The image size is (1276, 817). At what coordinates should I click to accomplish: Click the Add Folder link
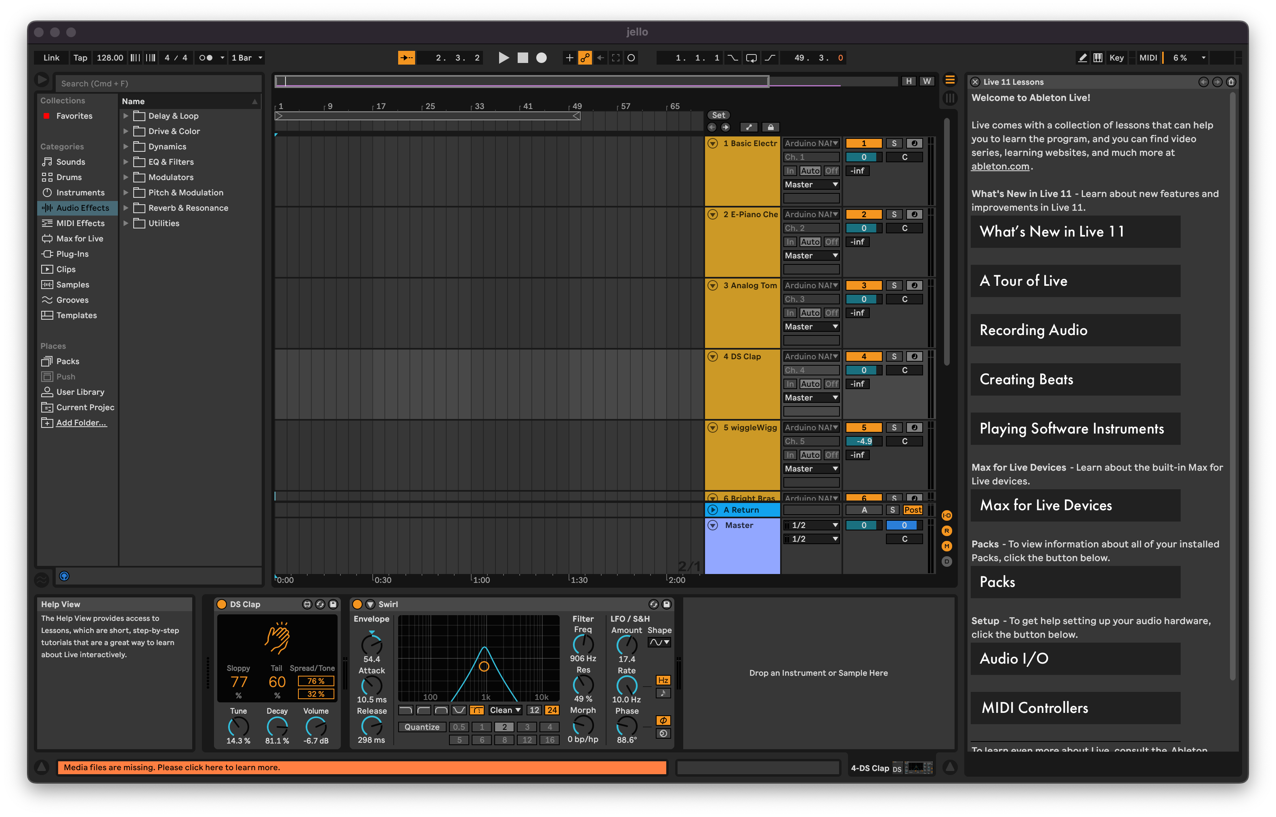[81, 423]
